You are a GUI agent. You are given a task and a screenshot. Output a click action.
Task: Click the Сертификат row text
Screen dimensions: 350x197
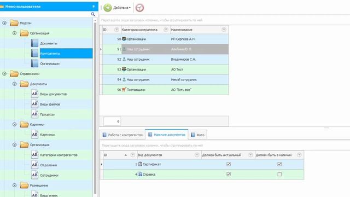click(151, 164)
